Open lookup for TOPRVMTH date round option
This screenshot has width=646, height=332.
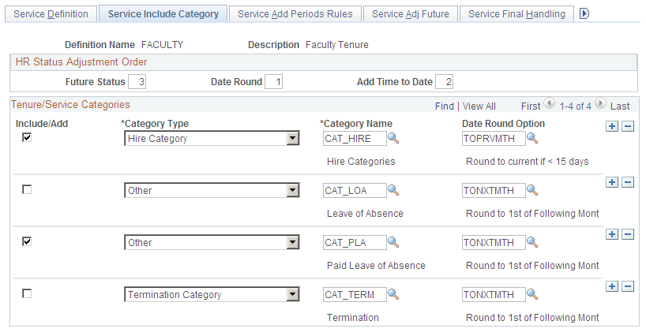[x=532, y=139]
